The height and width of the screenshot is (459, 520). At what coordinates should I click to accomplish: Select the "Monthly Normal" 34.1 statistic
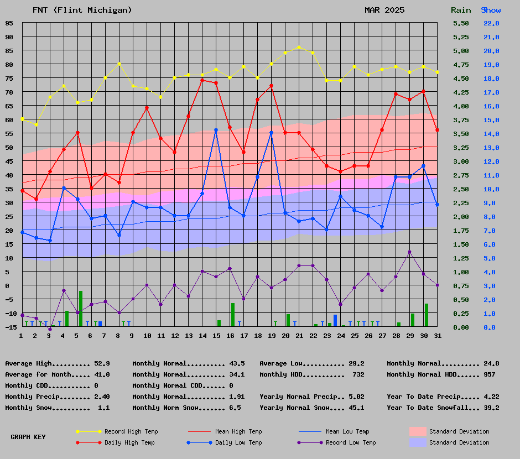click(x=189, y=374)
